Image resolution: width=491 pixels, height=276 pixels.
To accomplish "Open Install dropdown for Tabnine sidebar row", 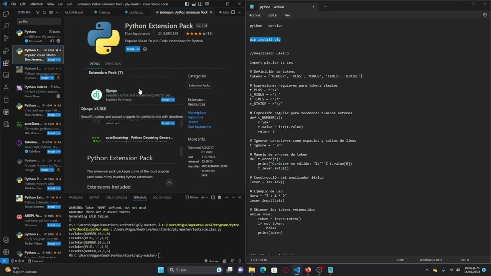I will coord(59,151).
